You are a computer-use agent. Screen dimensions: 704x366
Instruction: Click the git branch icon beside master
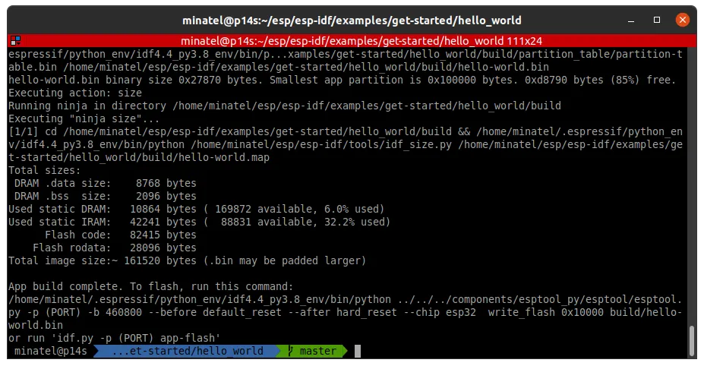pos(289,351)
